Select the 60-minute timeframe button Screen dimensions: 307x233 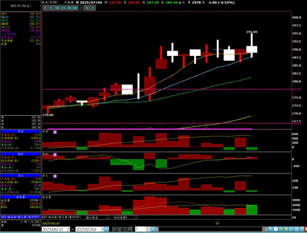tap(75, 8)
